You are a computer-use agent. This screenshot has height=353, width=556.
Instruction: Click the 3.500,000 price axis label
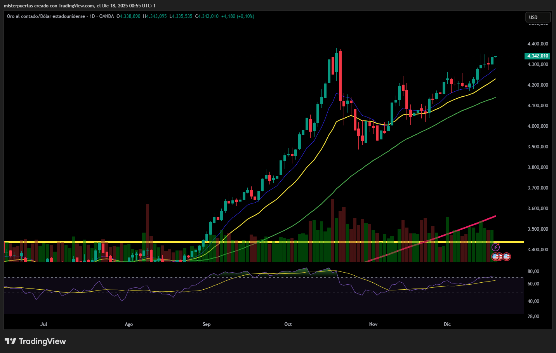pyautogui.click(x=538, y=229)
